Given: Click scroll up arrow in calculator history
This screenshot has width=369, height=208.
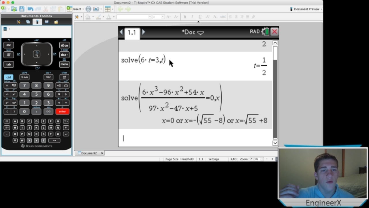Looking at the screenshot, I should [275, 43].
